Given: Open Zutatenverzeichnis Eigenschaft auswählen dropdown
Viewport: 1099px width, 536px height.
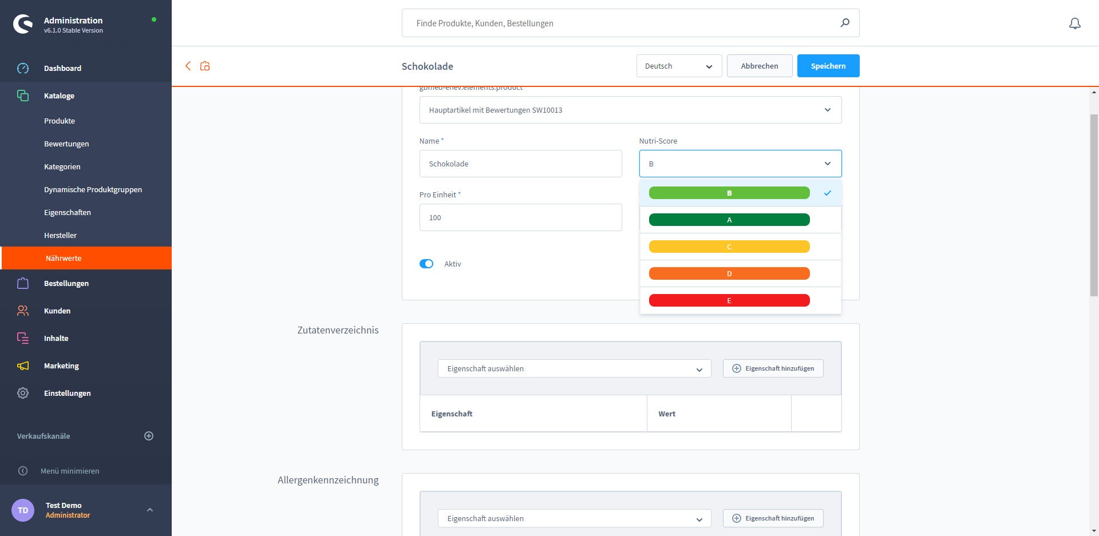Looking at the screenshot, I should click(574, 368).
